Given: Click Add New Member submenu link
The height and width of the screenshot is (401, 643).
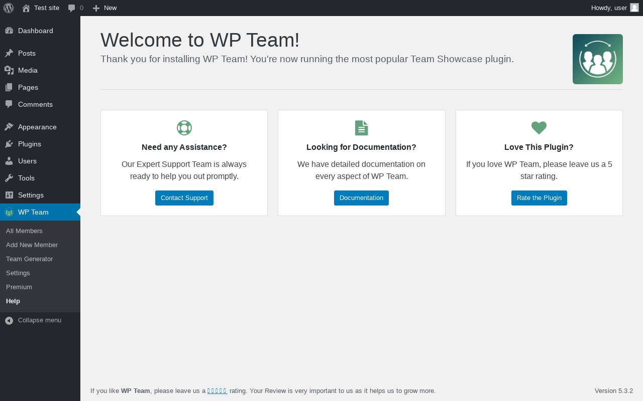Looking at the screenshot, I should click(x=32, y=245).
